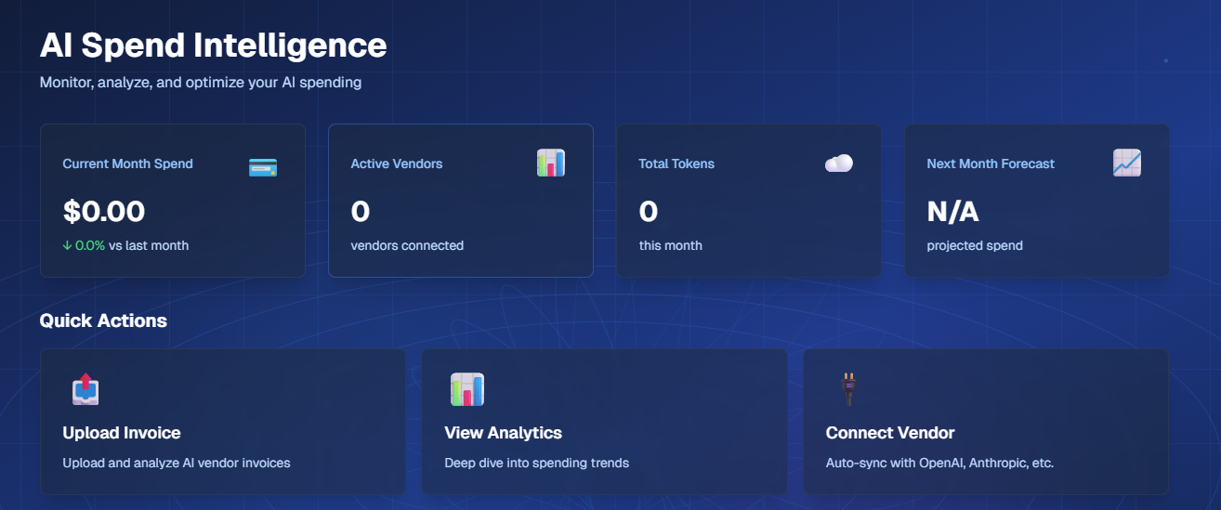Select the Next Month Forecast label

tap(991, 163)
